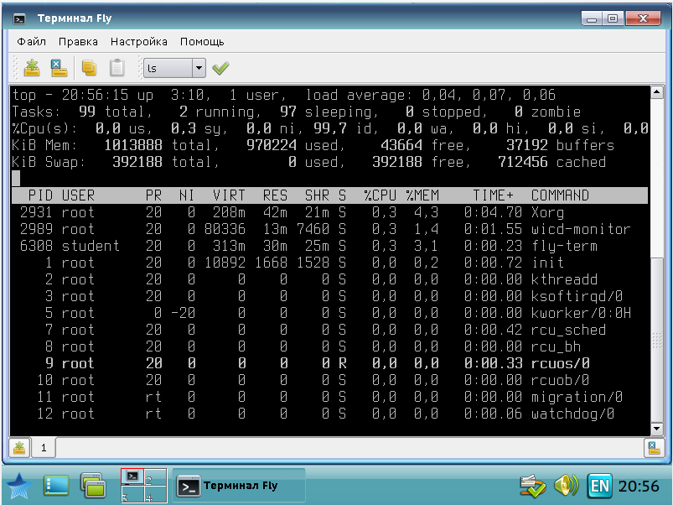Open the Помощь menu
673x505 pixels.
[202, 42]
